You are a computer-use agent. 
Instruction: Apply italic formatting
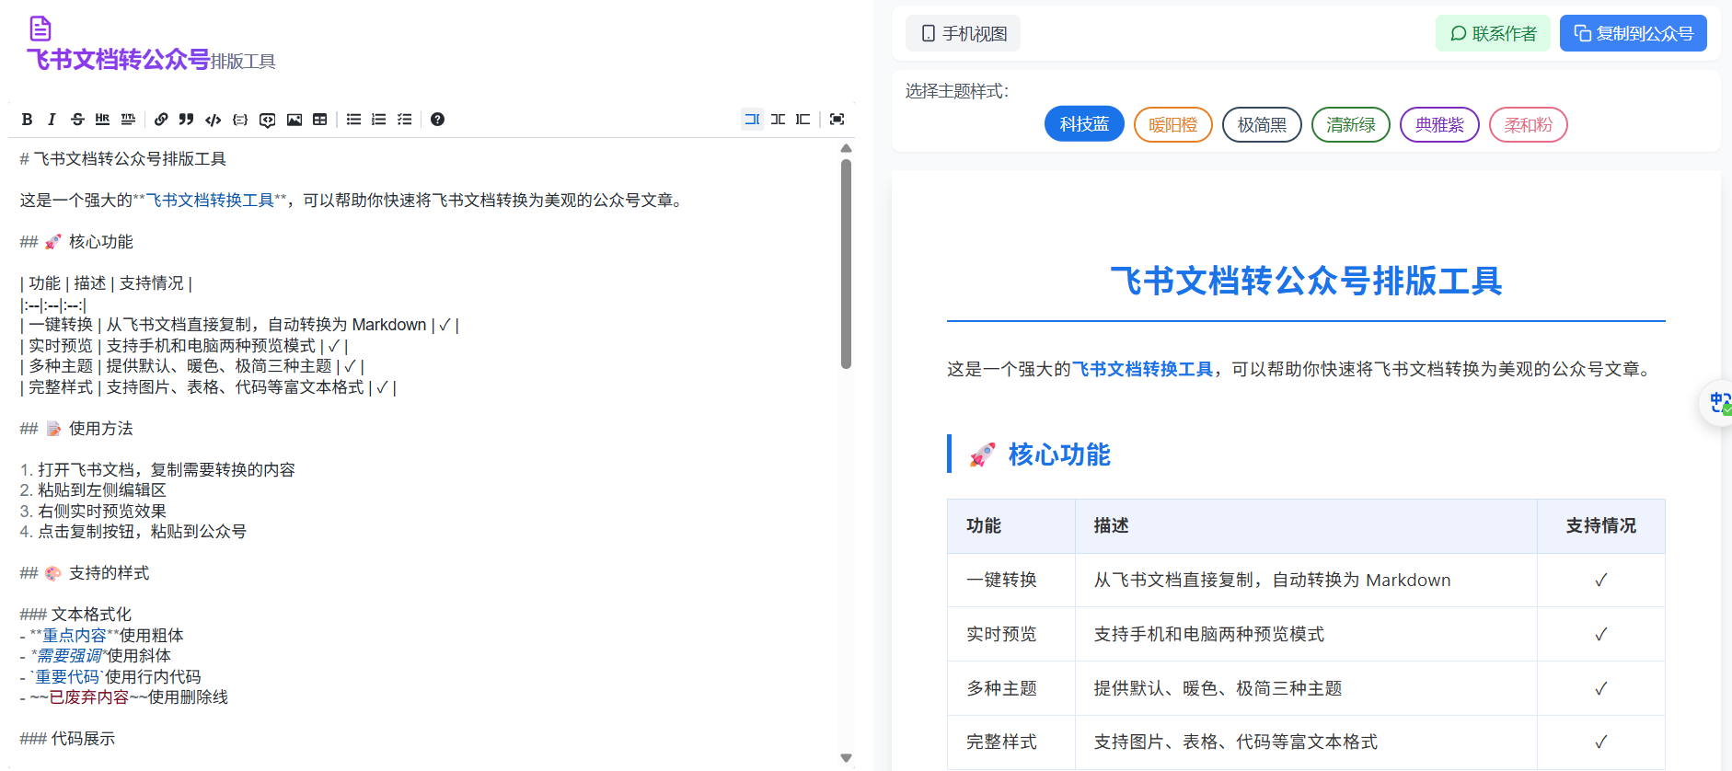click(x=52, y=120)
